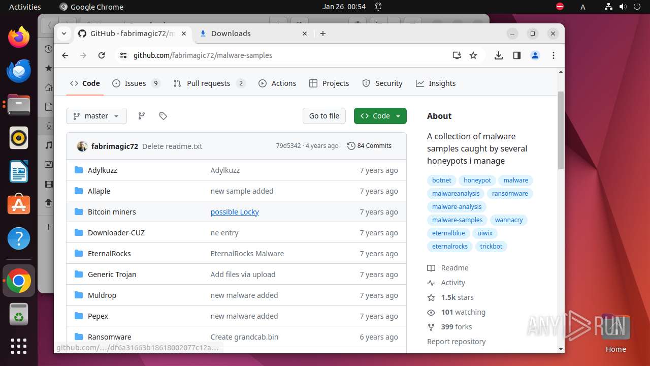This screenshot has height=366, width=650.
Task: Bookmark this page with the star icon
Action: [x=473, y=55]
